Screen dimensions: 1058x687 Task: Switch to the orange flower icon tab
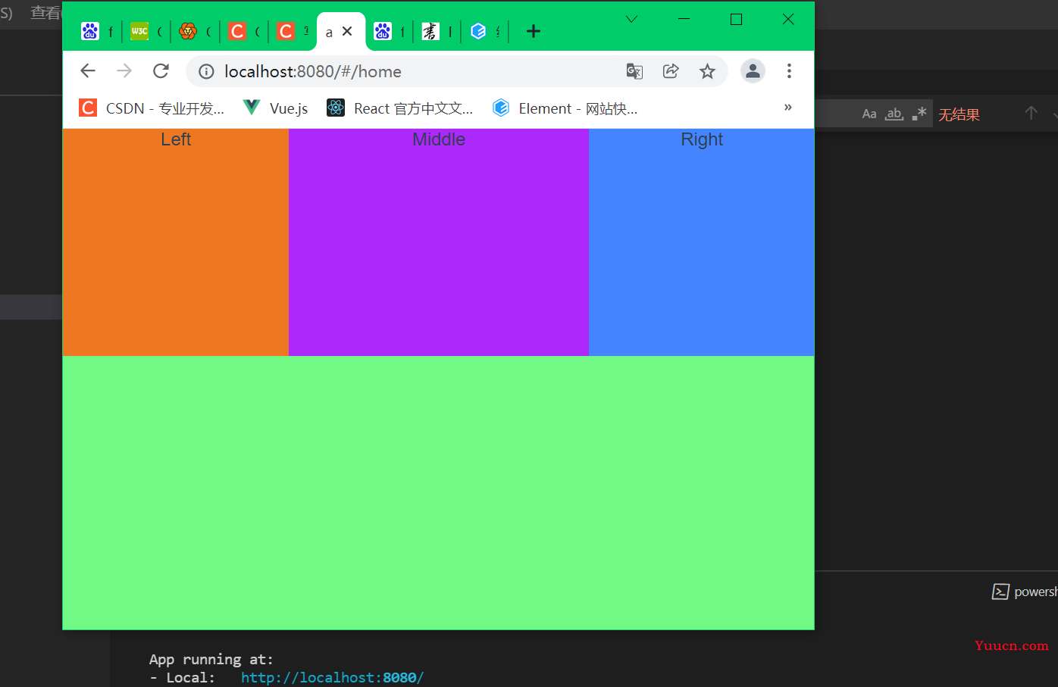[194, 31]
